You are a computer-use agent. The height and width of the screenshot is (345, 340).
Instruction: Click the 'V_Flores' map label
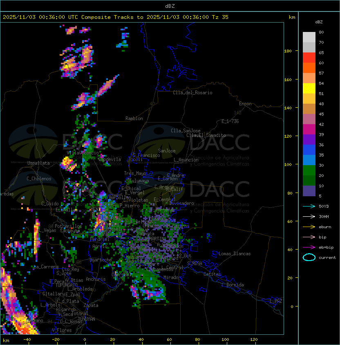pyautogui.click(x=62, y=330)
